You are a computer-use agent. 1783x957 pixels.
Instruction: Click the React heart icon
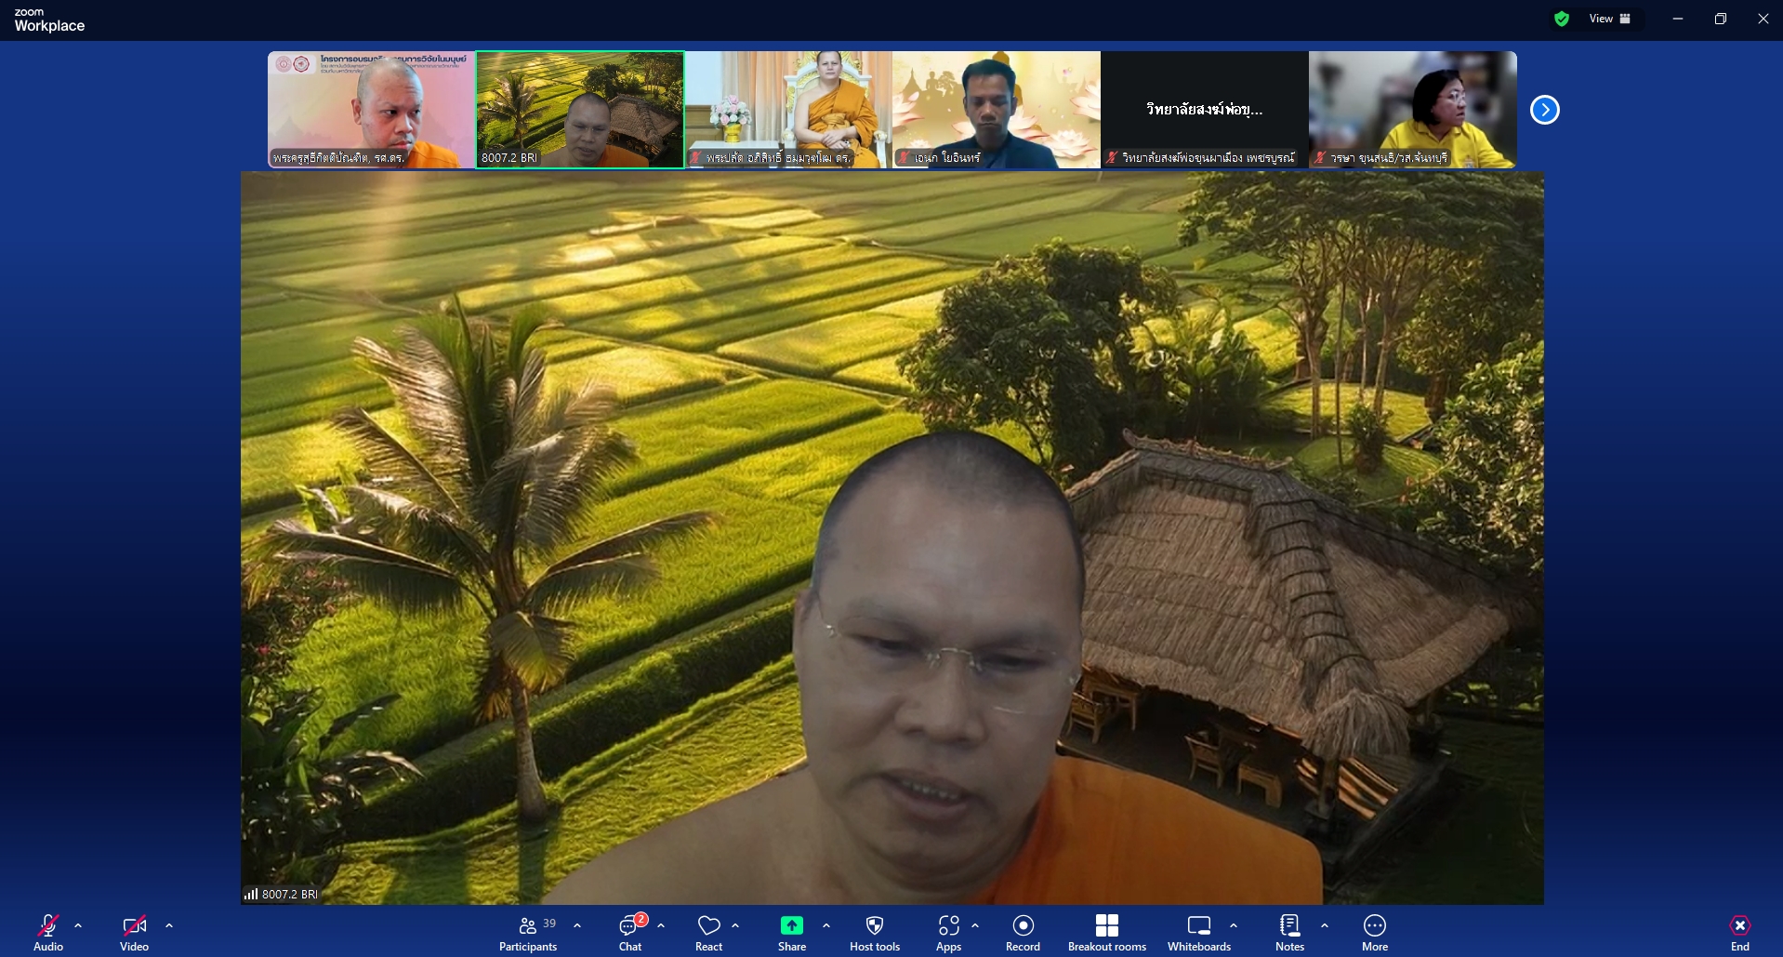point(708,933)
